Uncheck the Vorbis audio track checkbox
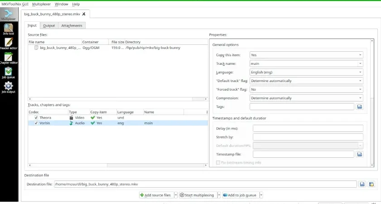The height and width of the screenshot is (204, 381). click(36, 123)
